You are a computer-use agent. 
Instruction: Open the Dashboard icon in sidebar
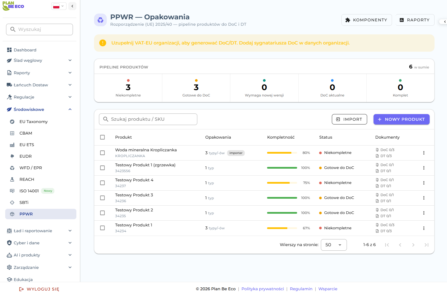click(x=9, y=50)
